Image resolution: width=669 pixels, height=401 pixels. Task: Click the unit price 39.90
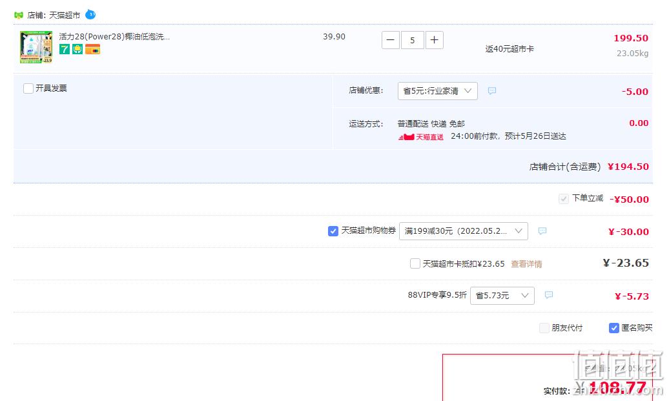pyautogui.click(x=334, y=37)
